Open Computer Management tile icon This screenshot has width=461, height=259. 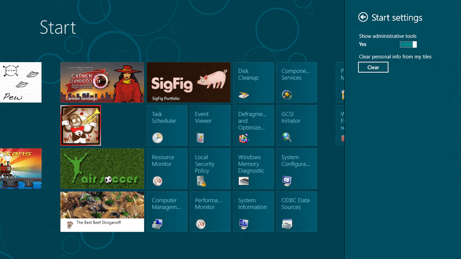158,224
